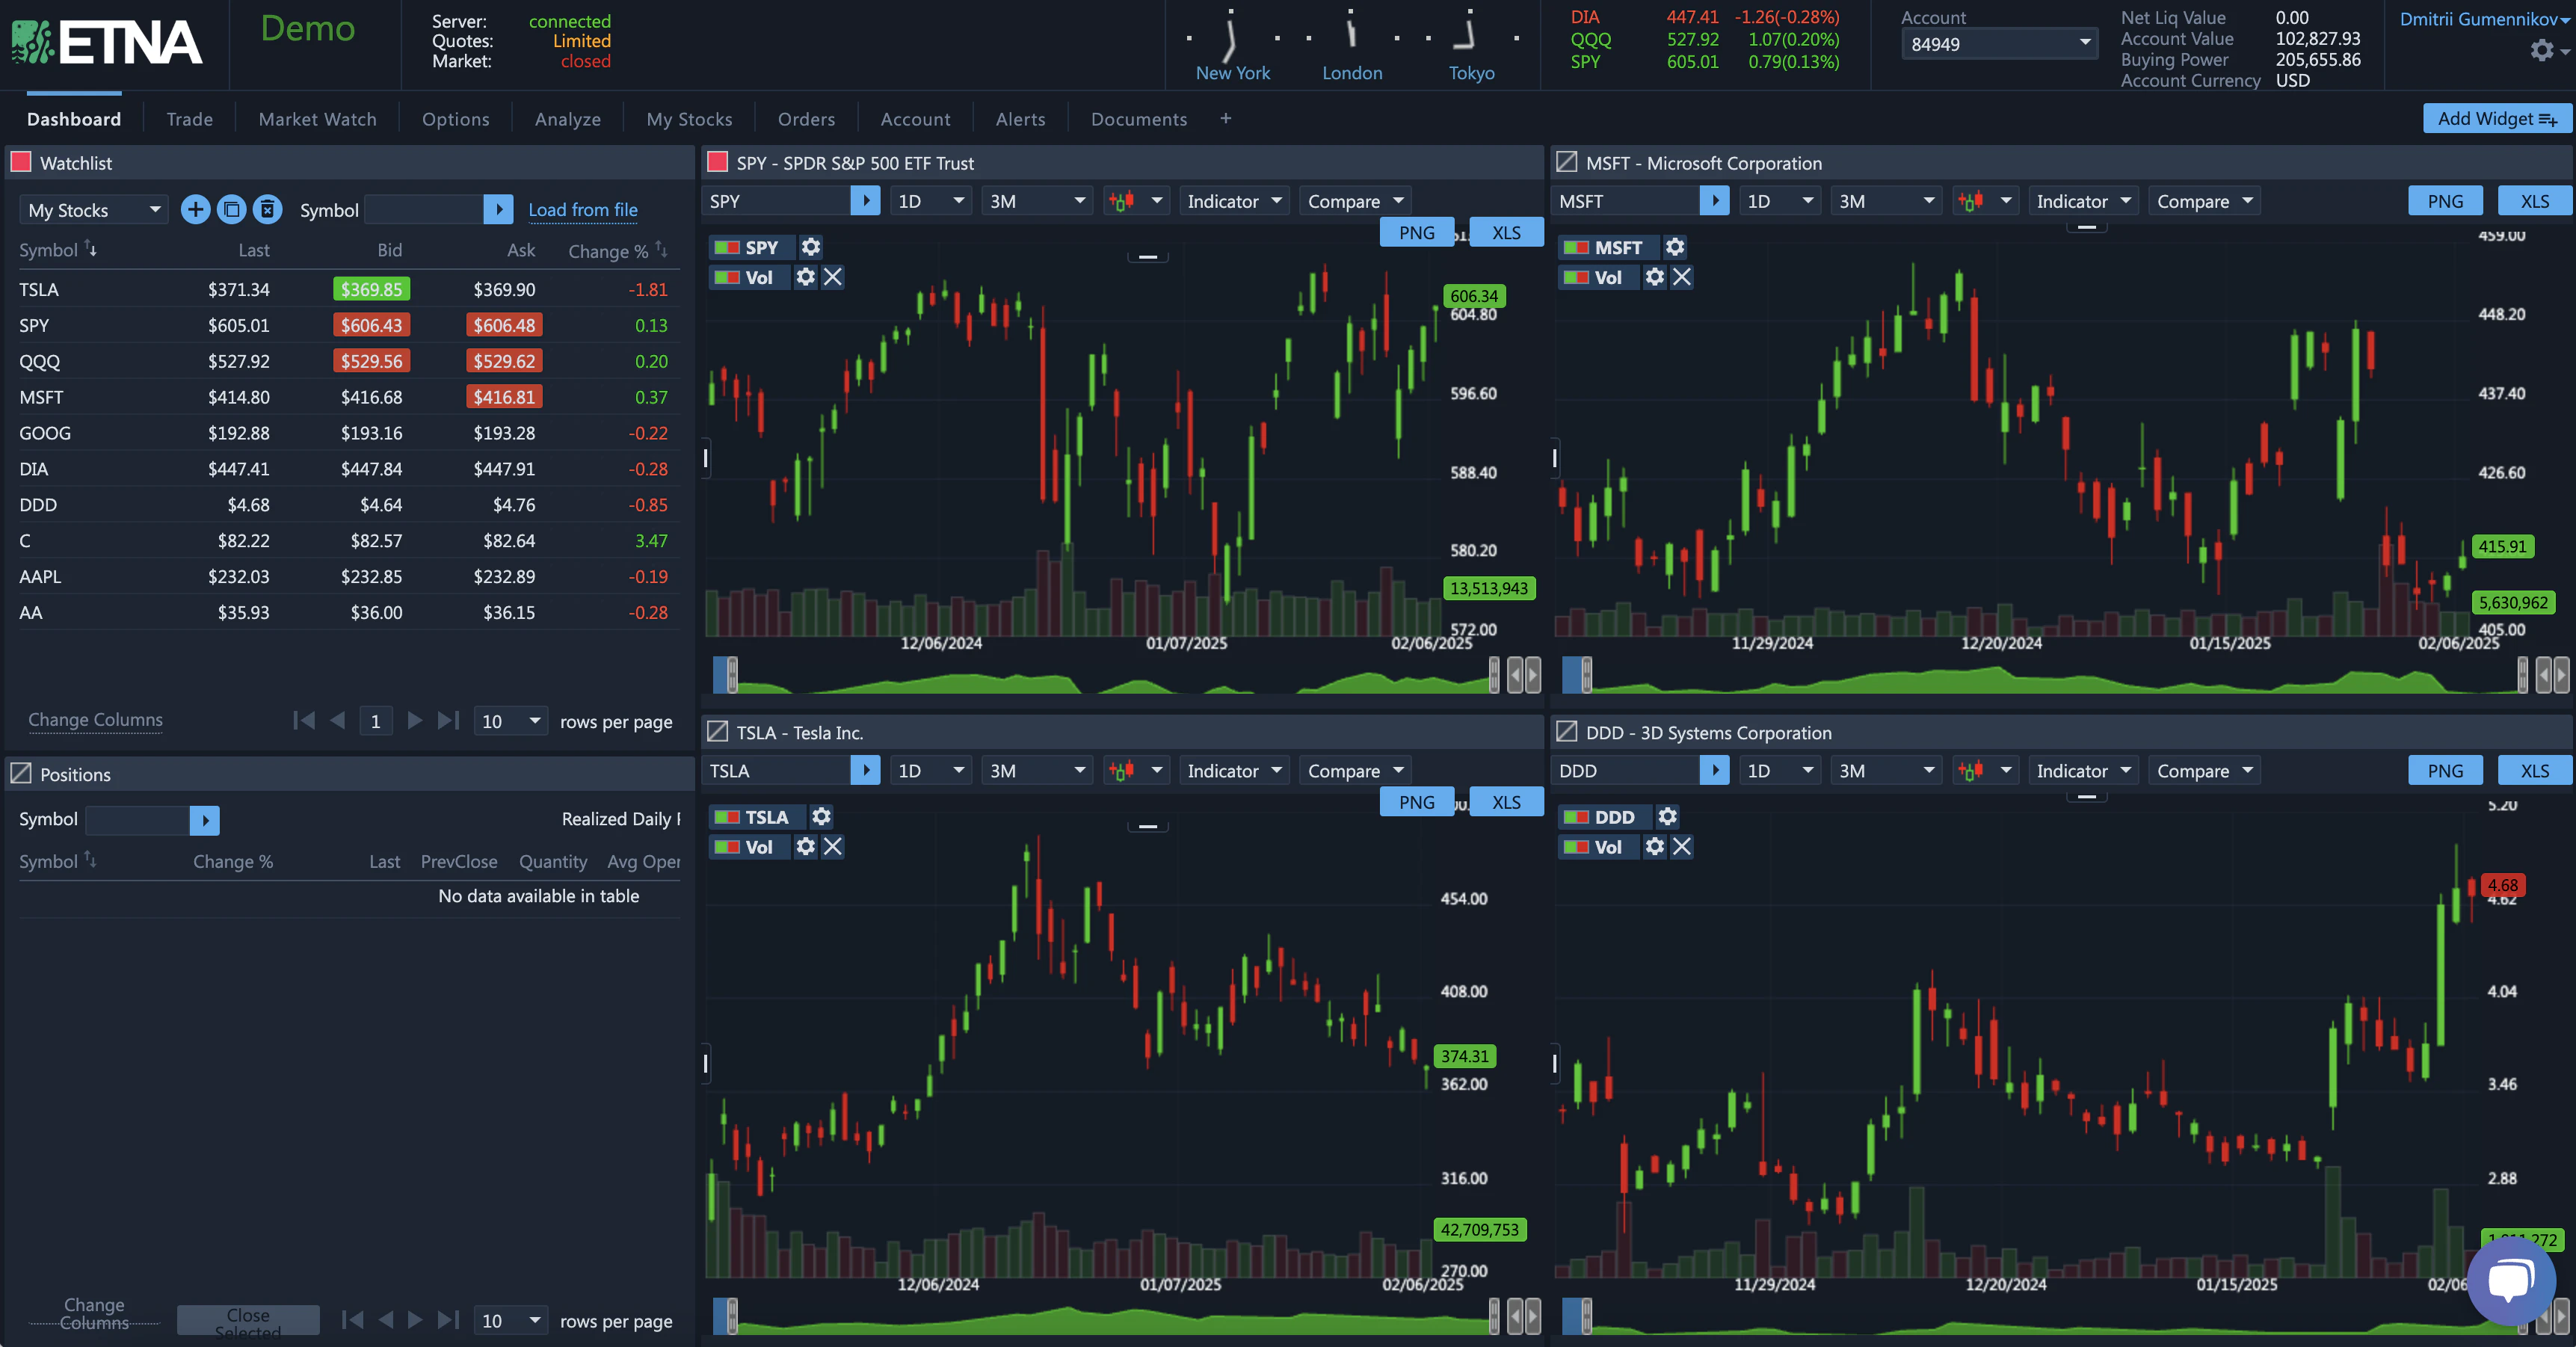Switch to the Market Watch tab
Viewport: 2576px width, 1347px height.
click(x=317, y=118)
